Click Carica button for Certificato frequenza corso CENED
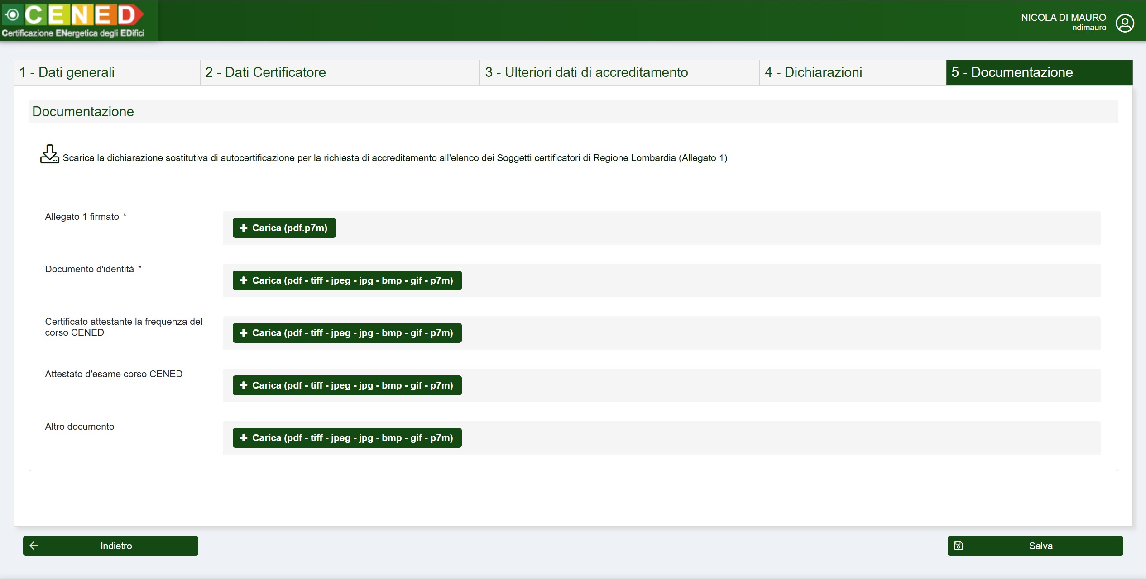The height and width of the screenshot is (579, 1146). (347, 333)
